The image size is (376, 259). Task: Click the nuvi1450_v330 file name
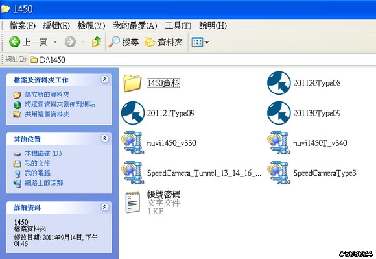coord(172,143)
